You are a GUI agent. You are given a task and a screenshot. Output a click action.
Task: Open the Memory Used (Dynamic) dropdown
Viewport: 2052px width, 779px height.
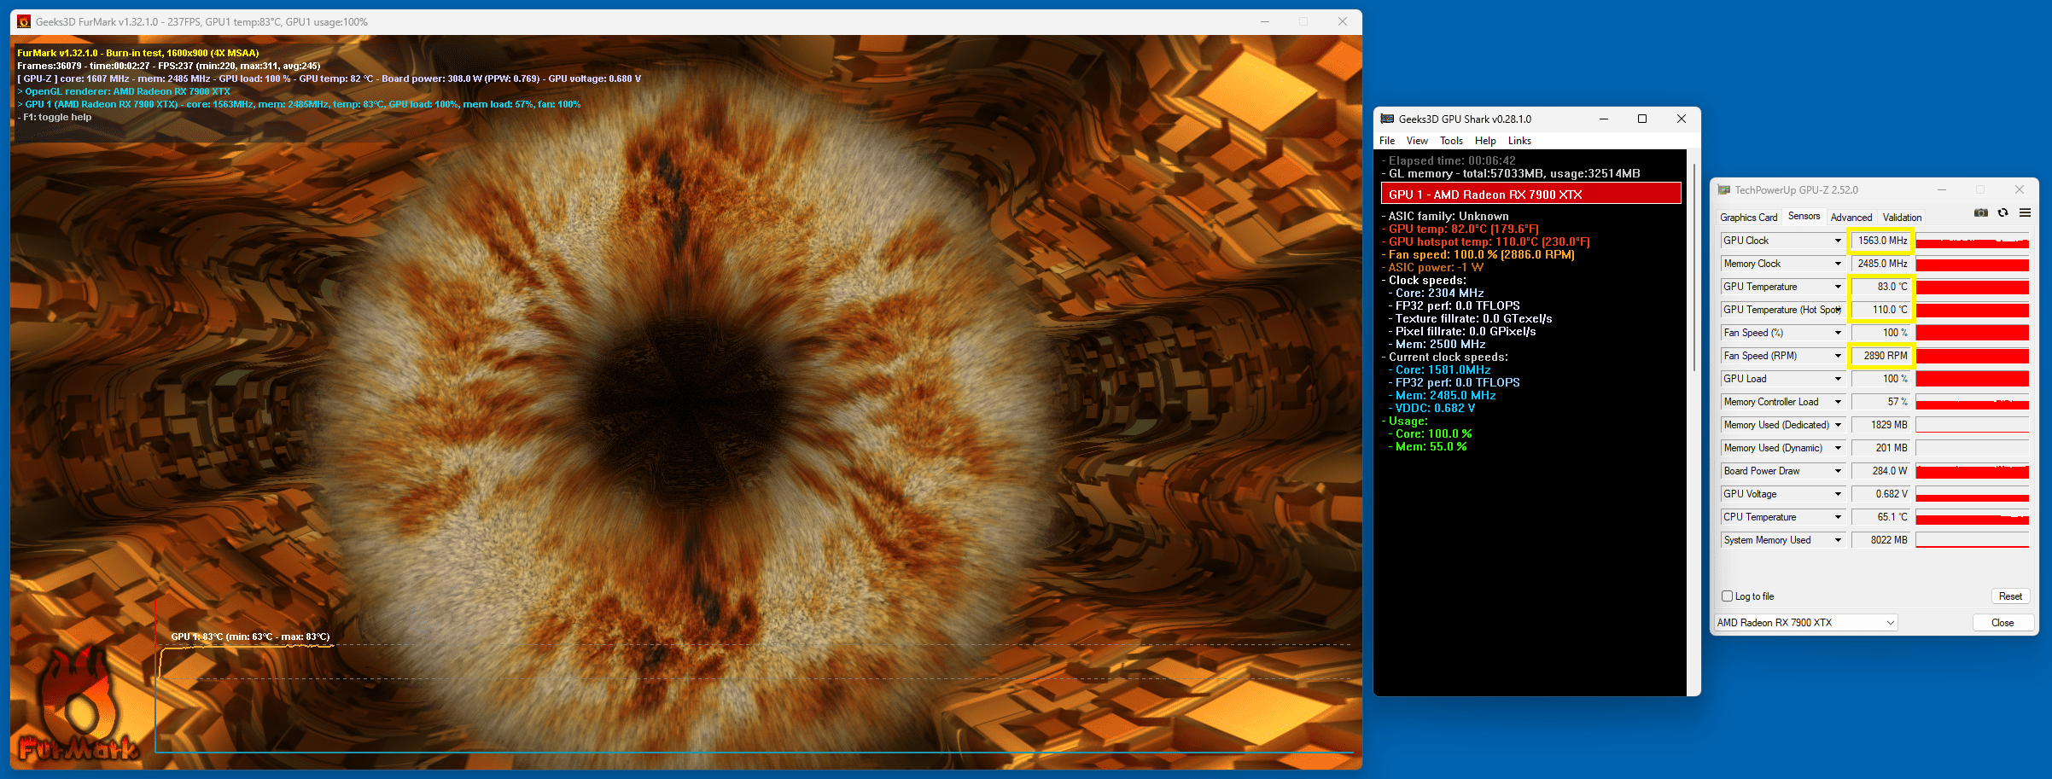point(1838,448)
